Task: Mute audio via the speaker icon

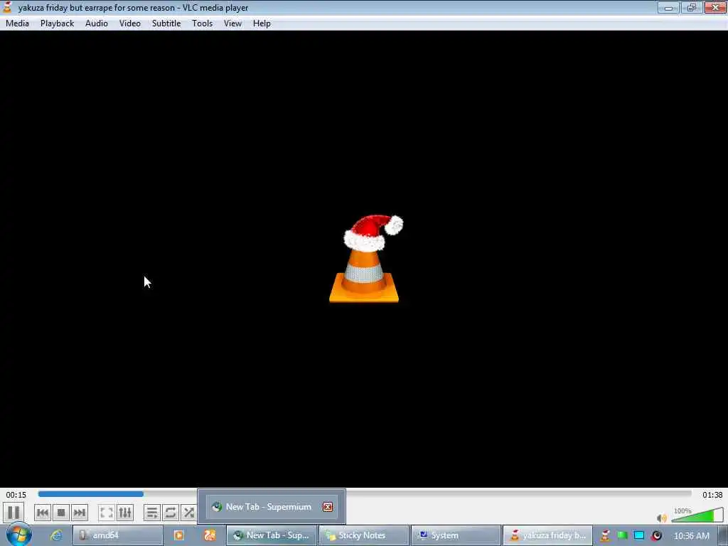Action: click(662, 518)
